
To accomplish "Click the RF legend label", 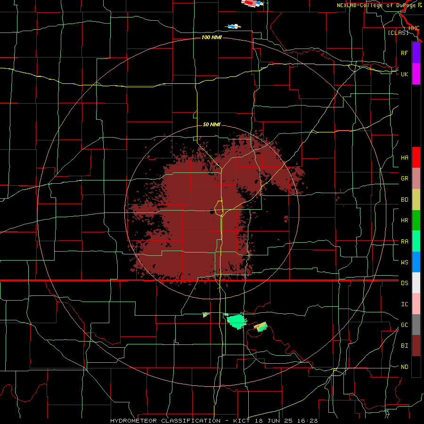I will click(x=404, y=53).
